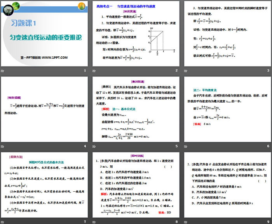The image size is (272, 224).
Task: Click slide number 3 label
Action: (268, 70)
